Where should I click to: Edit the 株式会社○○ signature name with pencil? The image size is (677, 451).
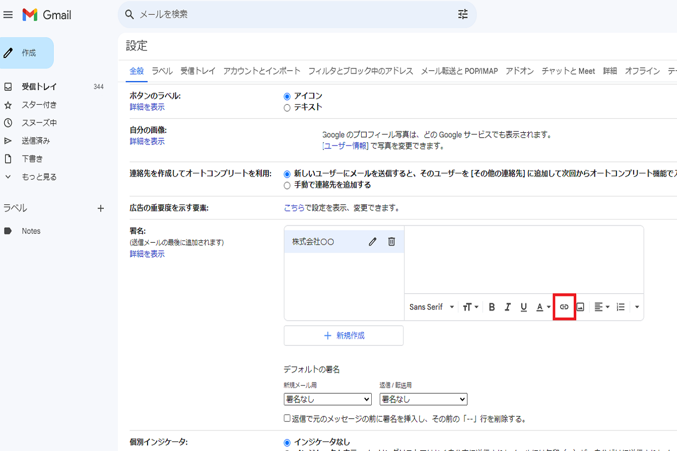point(373,242)
